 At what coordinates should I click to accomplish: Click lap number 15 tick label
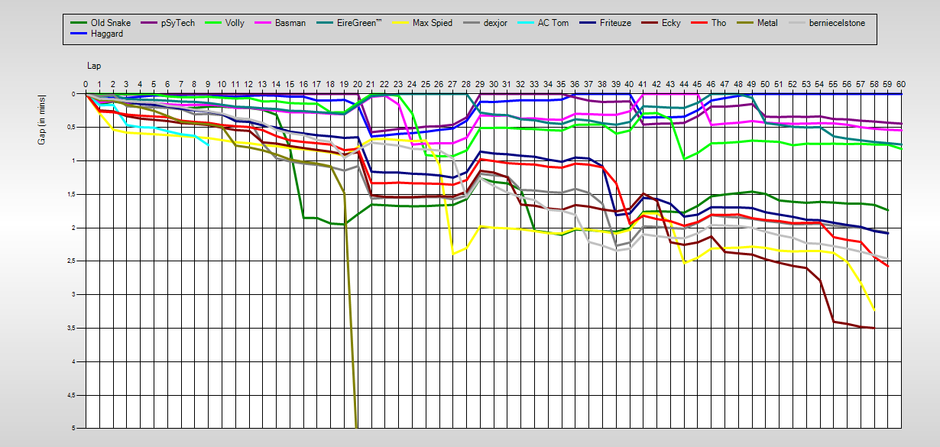click(290, 83)
